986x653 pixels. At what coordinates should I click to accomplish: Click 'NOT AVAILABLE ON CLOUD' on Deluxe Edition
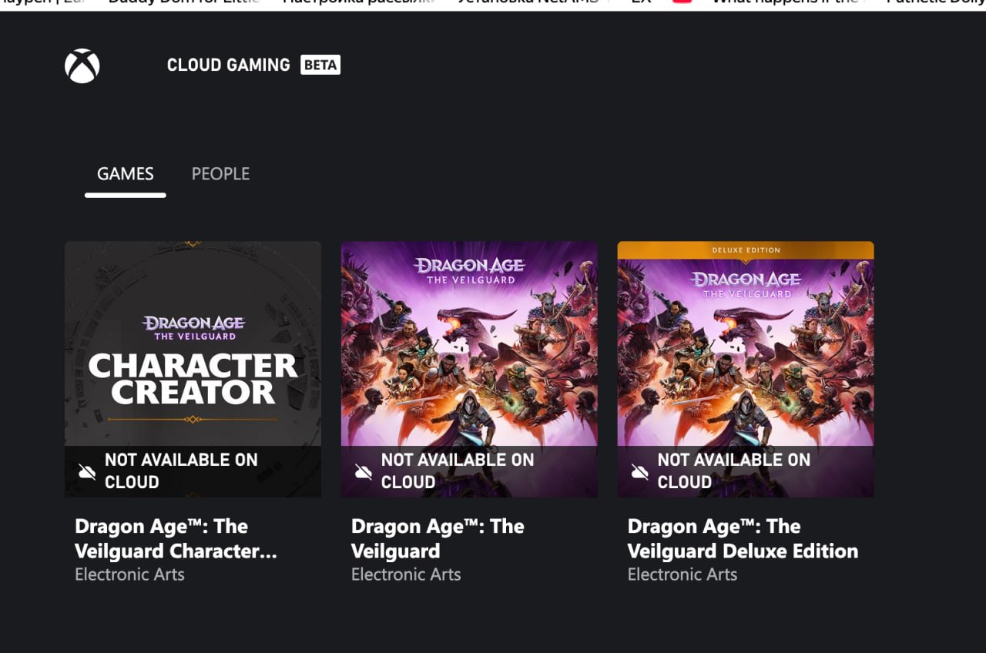tap(734, 471)
